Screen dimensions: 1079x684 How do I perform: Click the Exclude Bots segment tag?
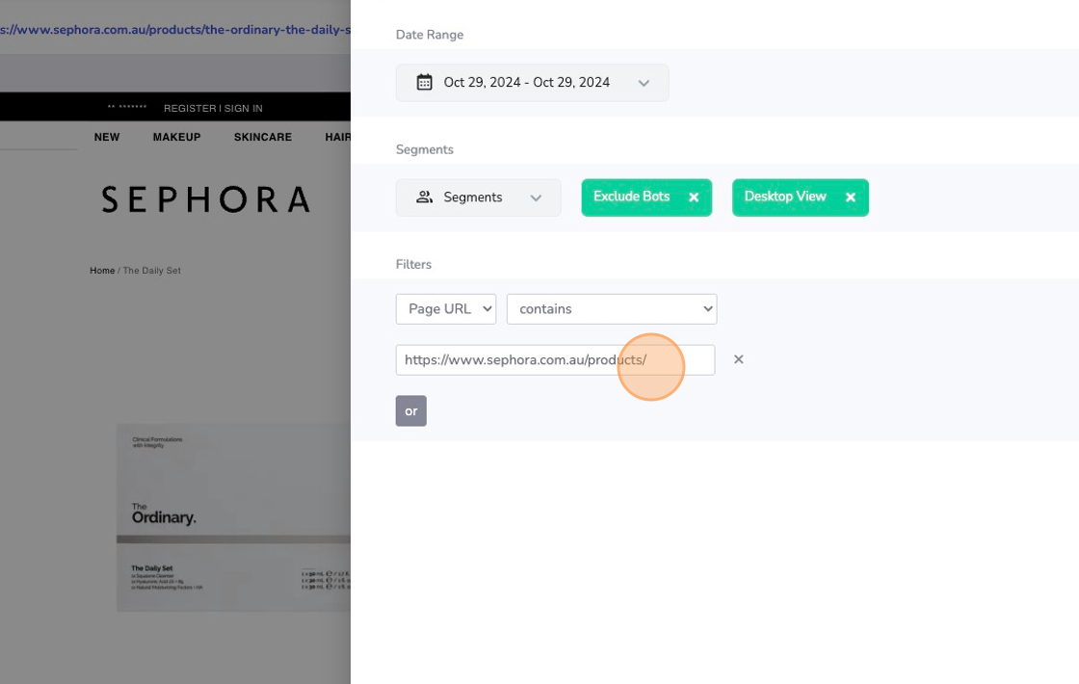click(631, 197)
